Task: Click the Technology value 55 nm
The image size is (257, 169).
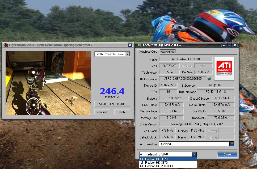Action: point(169,72)
